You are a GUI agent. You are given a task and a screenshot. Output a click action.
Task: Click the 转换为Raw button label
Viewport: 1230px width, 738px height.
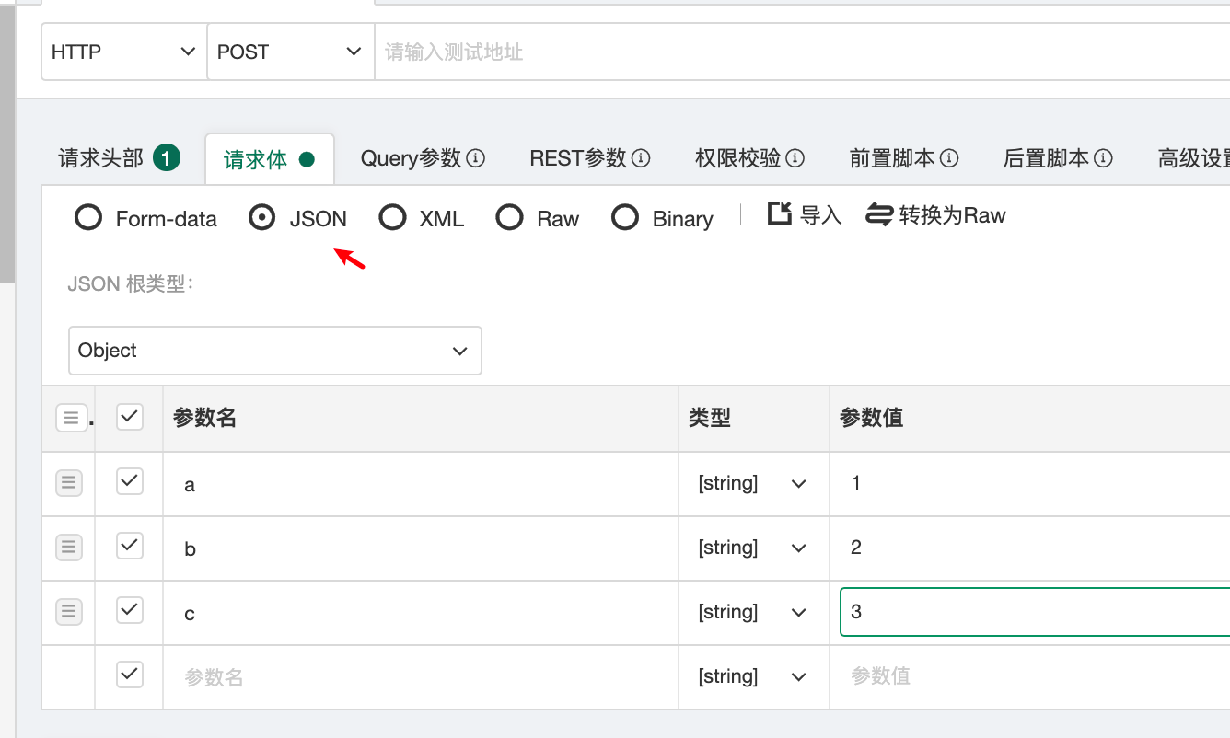952,215
